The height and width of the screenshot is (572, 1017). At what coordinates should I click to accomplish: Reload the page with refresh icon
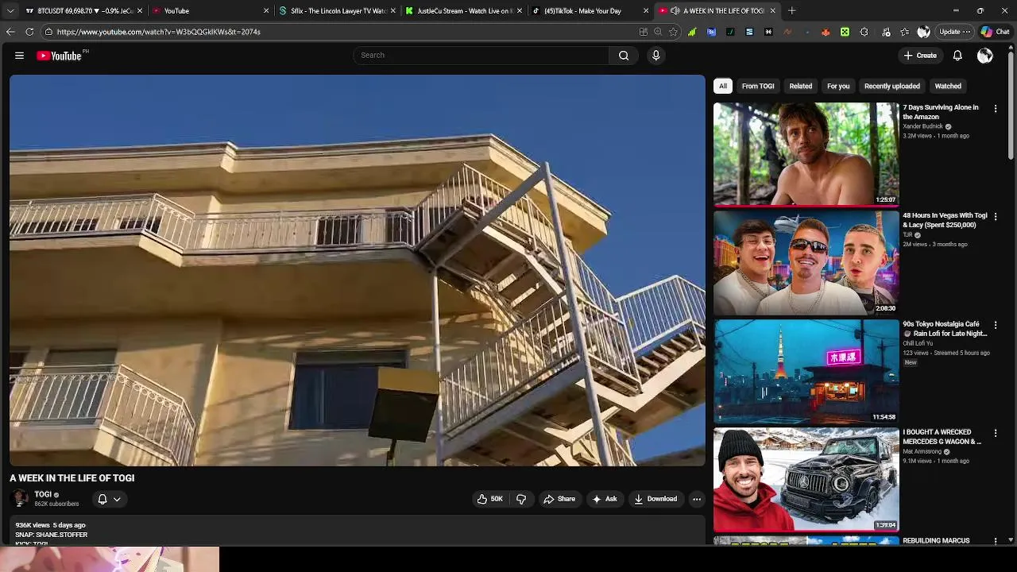29,32
